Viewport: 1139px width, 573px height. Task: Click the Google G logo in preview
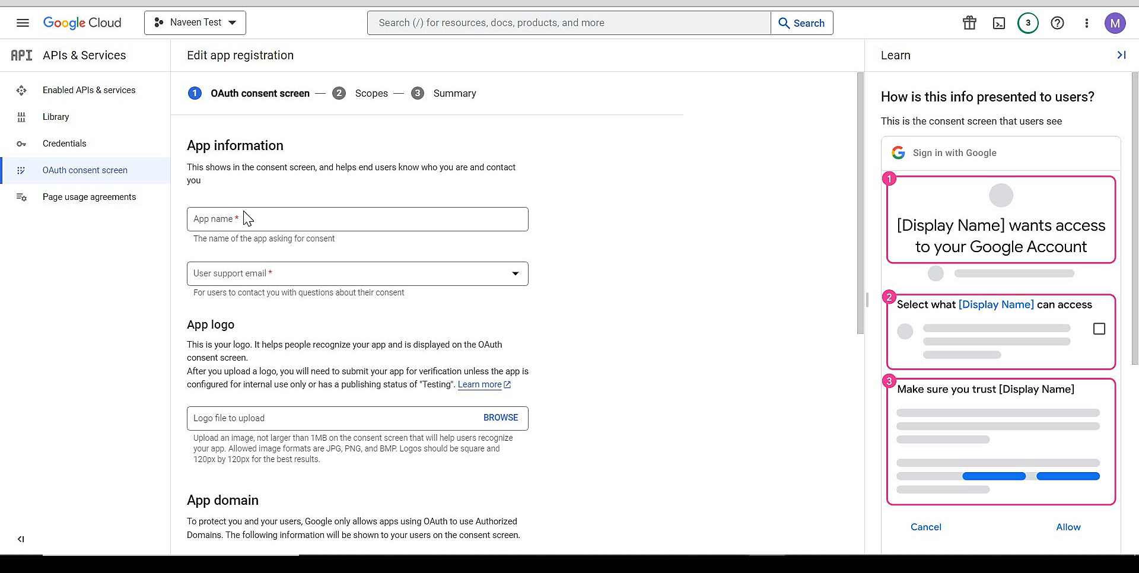click(898, 153)
